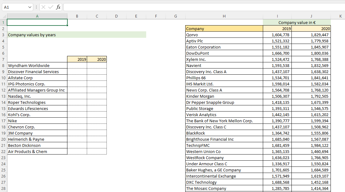Click the 'Public Storage' cell
The image size is (345, 192).
[224, 109]
